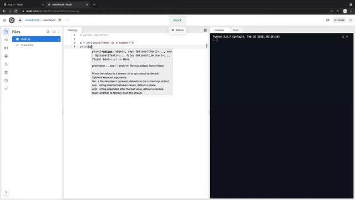Viewport: 355px width, 200px height.
Task: Open the main.py row options menu
Action: [x=59, y=39]
